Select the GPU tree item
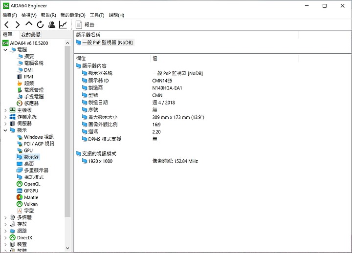Image resolution: width=352 pixels, height=253 pixels. pyautogui.click(x=28, y=150)
